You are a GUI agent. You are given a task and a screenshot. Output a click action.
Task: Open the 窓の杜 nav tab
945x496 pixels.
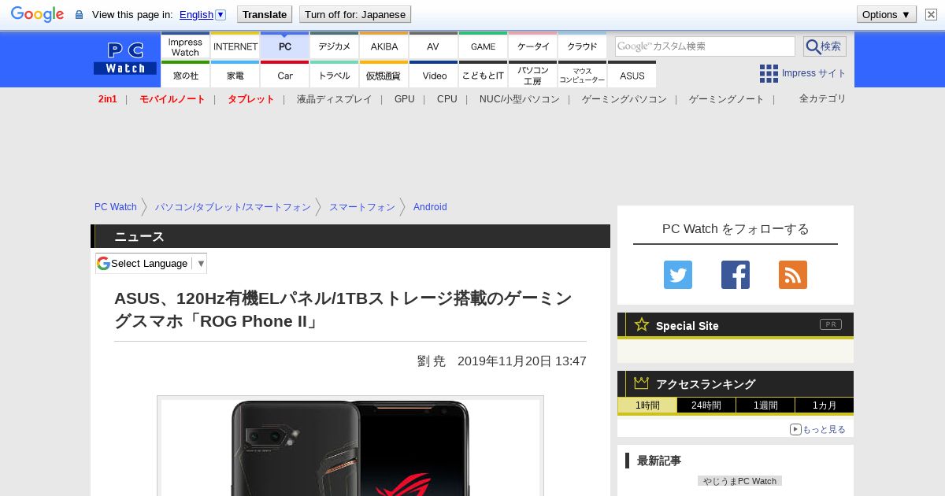tap(185, 75)
